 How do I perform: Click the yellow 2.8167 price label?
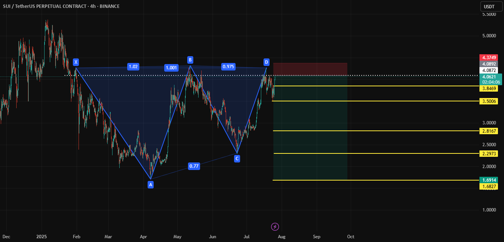(489, 131)
